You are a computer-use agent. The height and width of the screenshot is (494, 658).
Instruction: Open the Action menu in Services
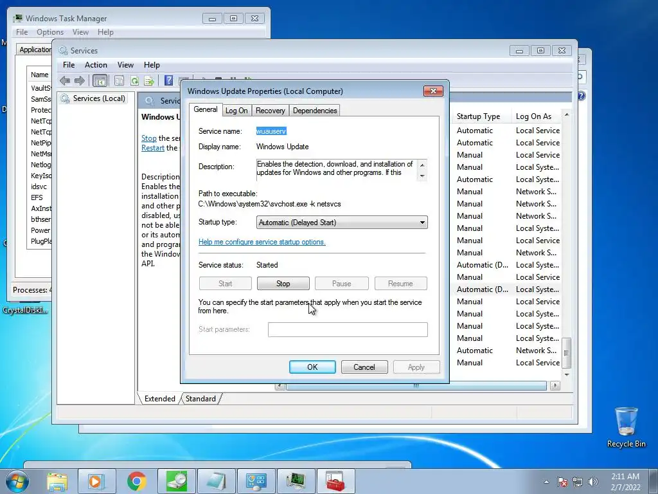(x=96, y=65)
